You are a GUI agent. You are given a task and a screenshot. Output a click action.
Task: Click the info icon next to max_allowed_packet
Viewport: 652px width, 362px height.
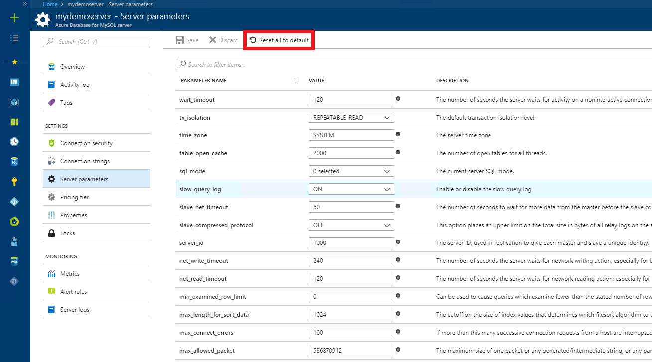tap(398, 350)
